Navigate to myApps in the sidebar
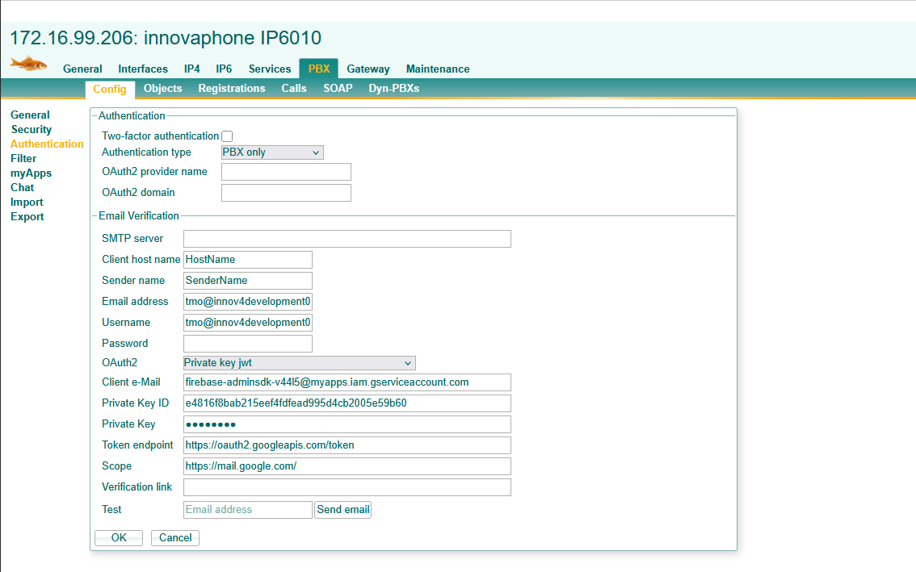 (31, 173)
